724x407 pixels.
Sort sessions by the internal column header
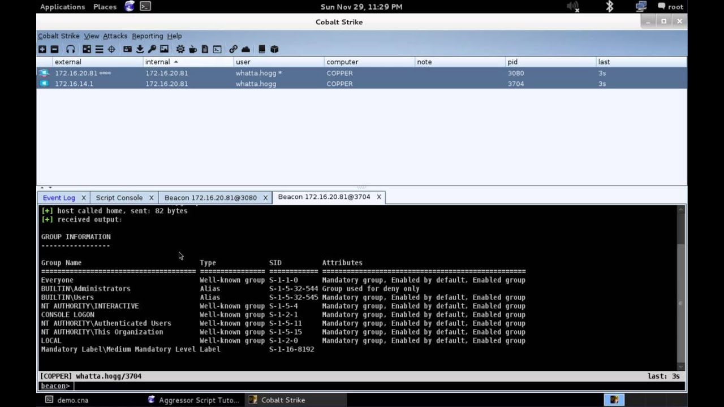tap(188, 62)
